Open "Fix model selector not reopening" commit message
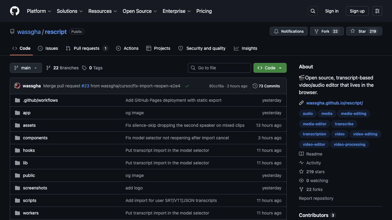Screen dimensions: 392x220 pyautogui.click(x=177, y=138)
